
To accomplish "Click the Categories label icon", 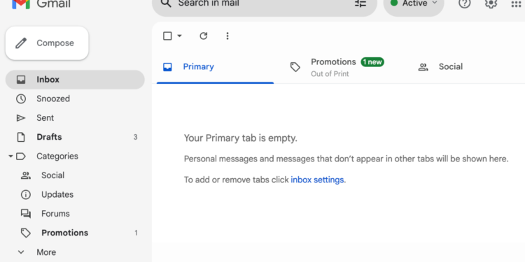I will coord(21,156).
